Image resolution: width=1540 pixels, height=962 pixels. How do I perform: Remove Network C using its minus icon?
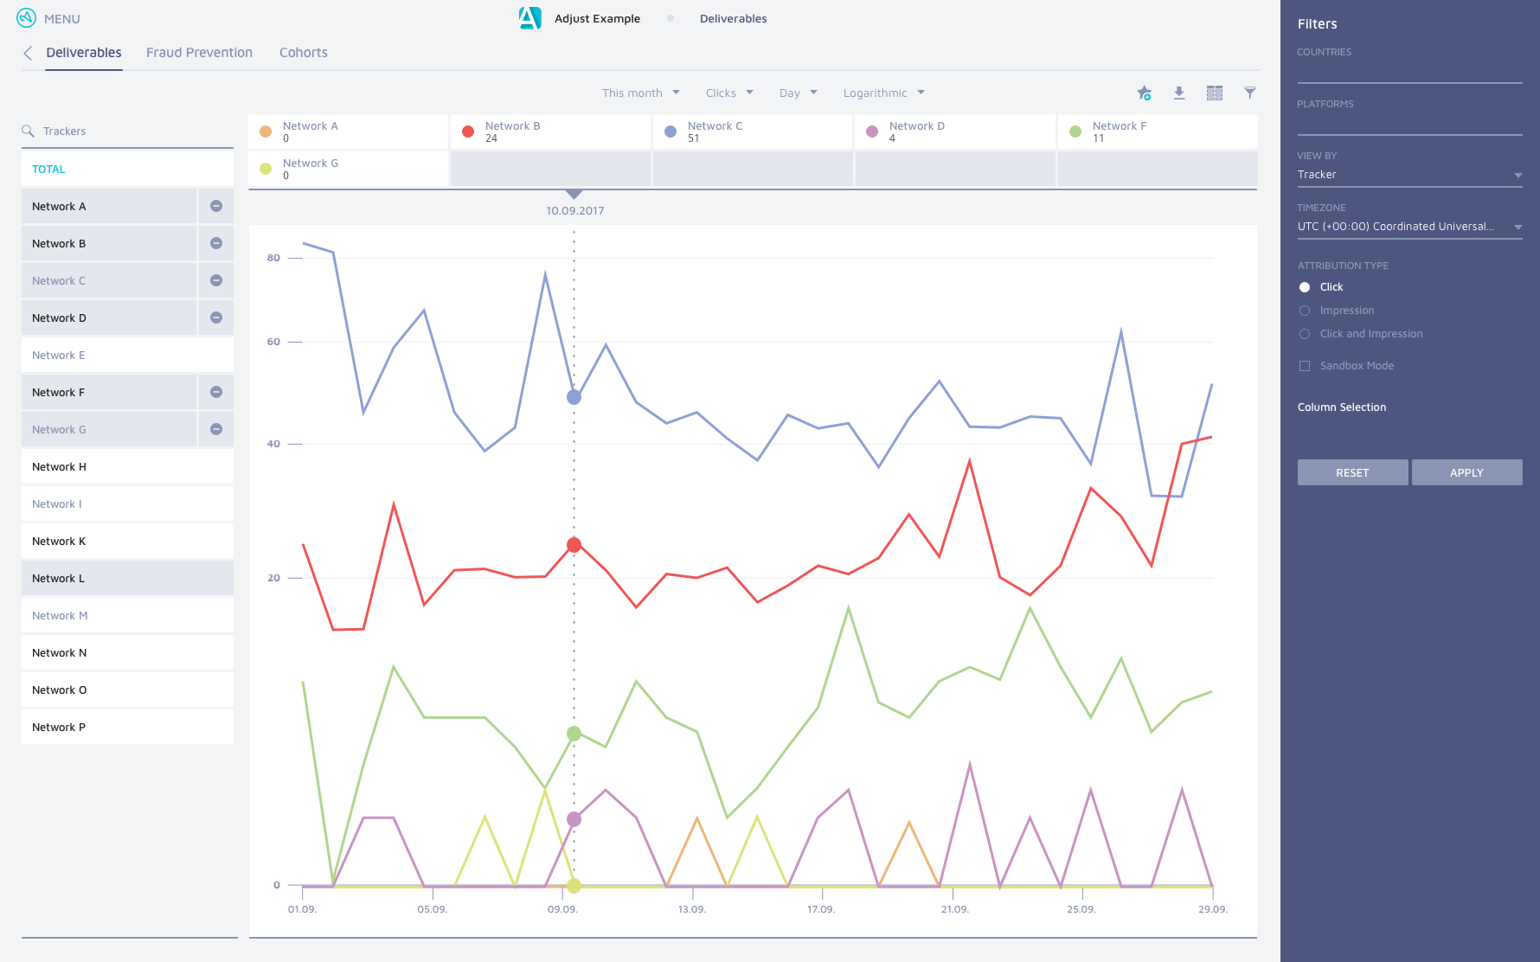[215, 279]
